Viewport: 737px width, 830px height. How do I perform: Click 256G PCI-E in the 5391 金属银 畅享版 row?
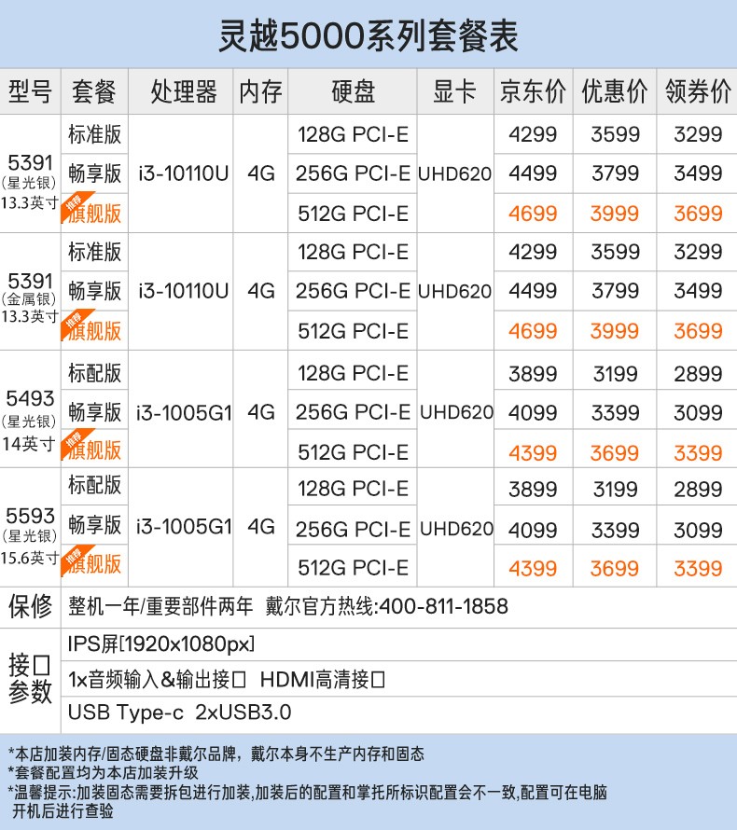(354, 291)
